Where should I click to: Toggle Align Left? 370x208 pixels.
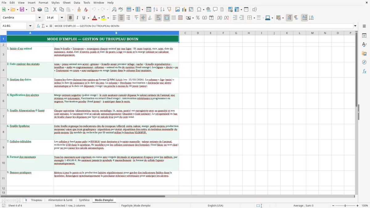[x=114, y=18]
